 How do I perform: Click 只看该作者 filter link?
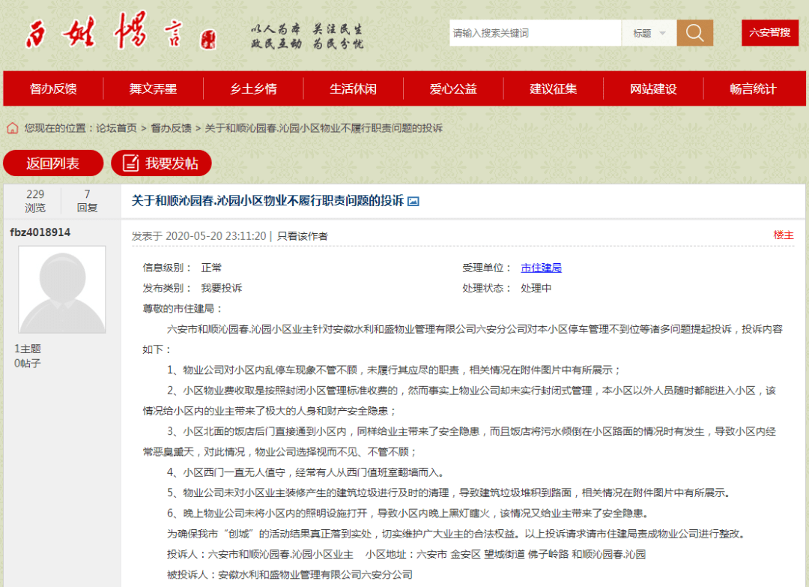point(303,236)
